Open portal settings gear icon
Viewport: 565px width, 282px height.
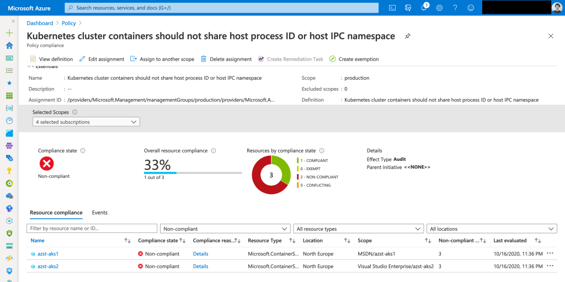[439, 8]
